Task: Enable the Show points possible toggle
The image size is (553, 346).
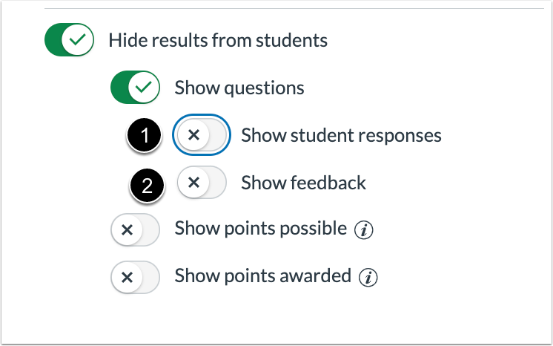Action: coord(135,229)
